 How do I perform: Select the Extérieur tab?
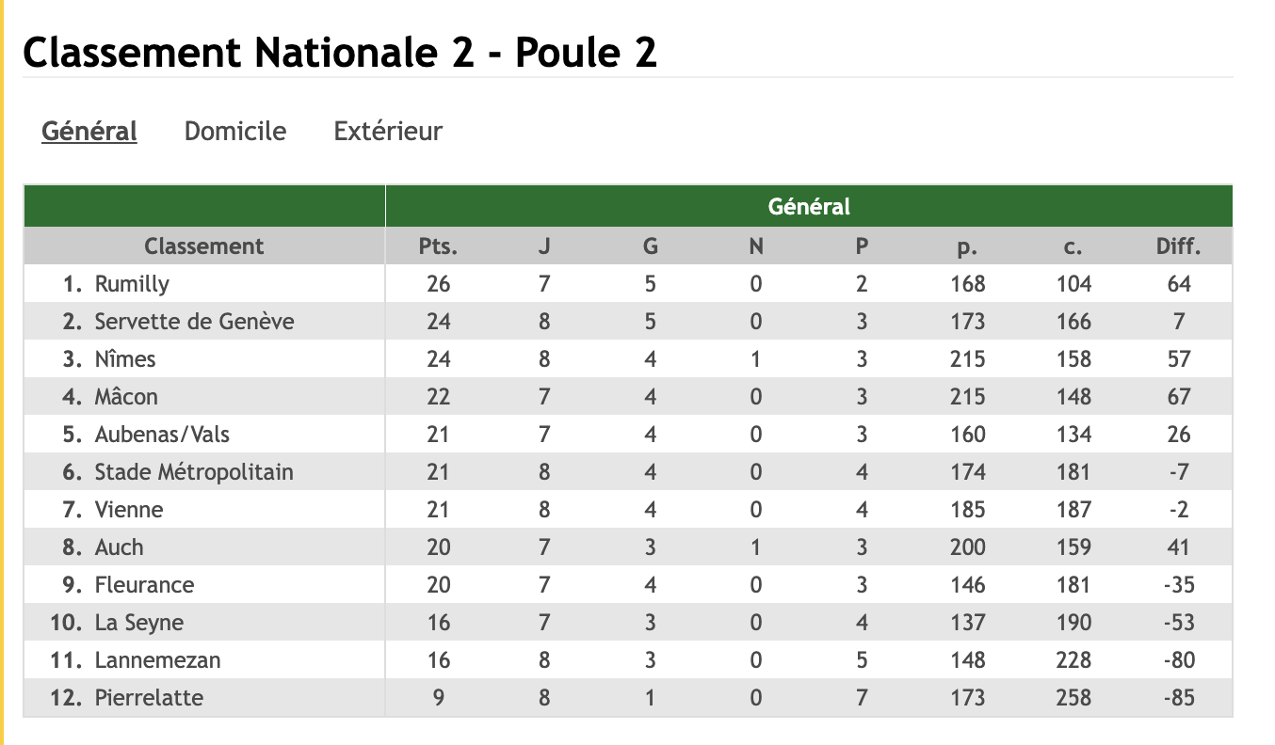pyautogui.click(x=388, y=131)
